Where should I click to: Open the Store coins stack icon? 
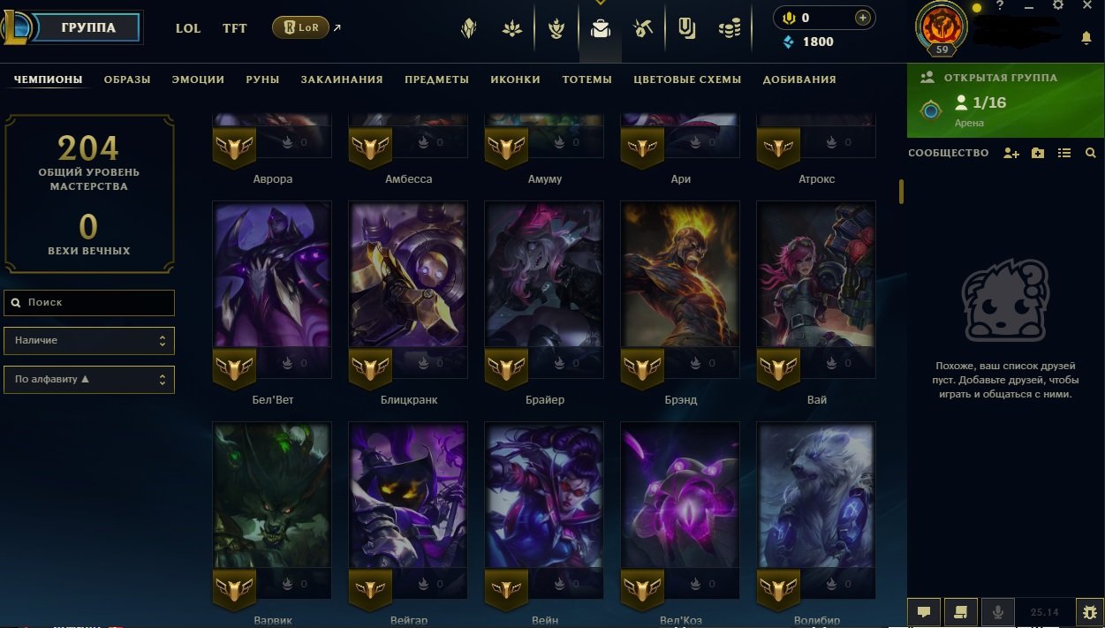[730, 29]
